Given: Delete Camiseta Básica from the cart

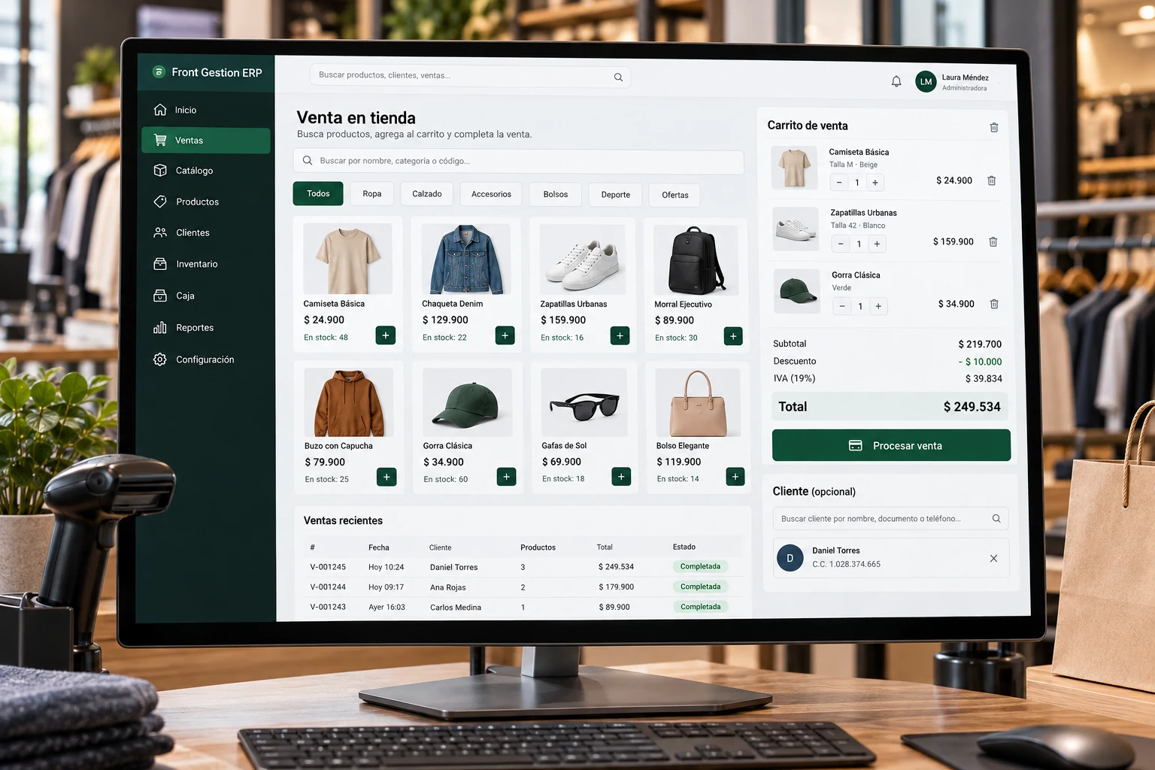Looking at the screenshot, I should (x=992, y=180).
